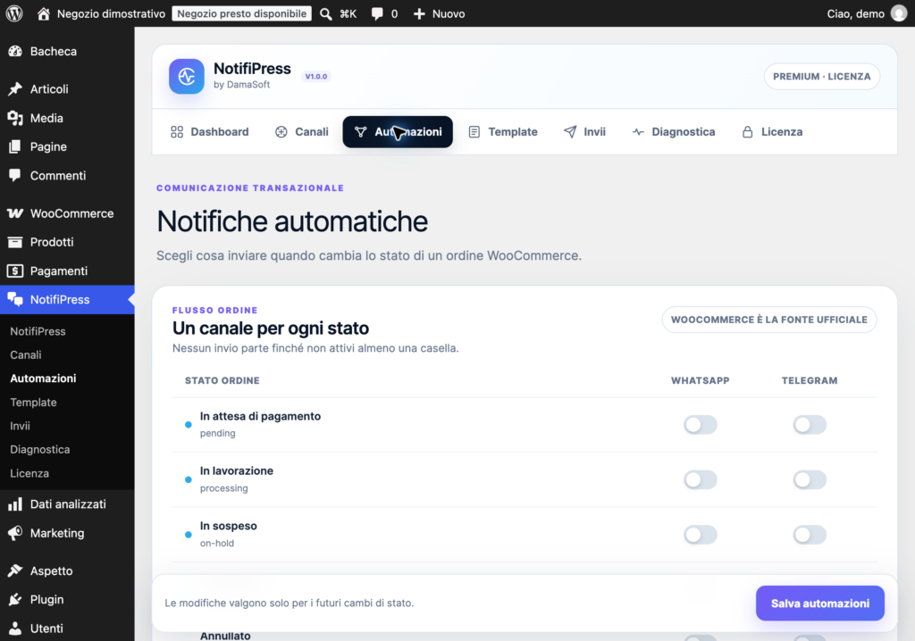
Task: Click the Prodotti box icon
Action: pos(15,242)
